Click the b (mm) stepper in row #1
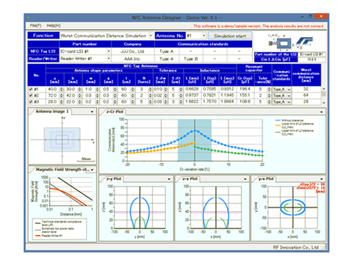The width and height of the screenshot is (352, 264). tap(79, 89)
